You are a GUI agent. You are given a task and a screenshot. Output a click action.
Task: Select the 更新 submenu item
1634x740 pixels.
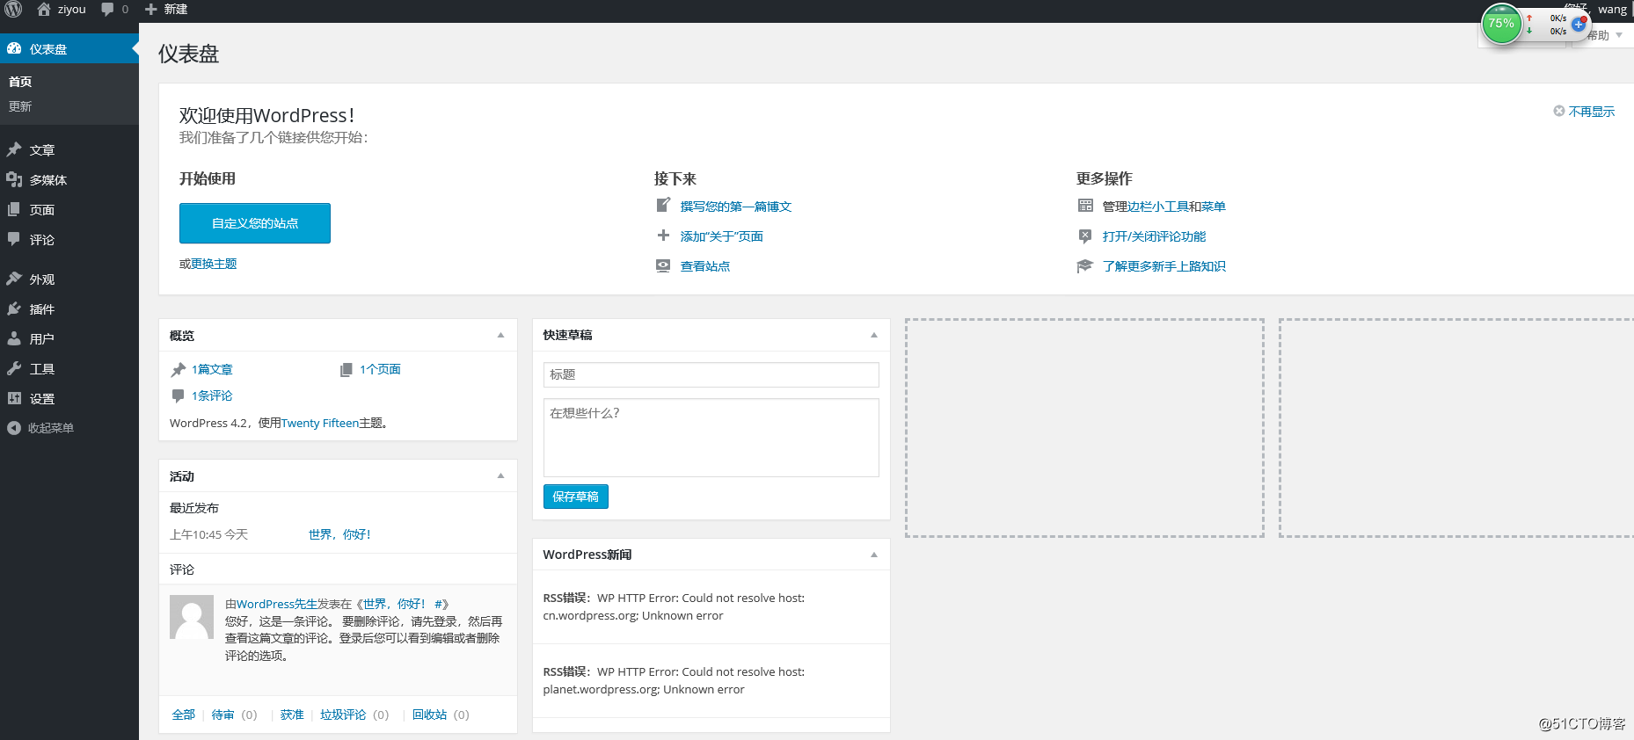pyautogui.click(x=20, y=106)
